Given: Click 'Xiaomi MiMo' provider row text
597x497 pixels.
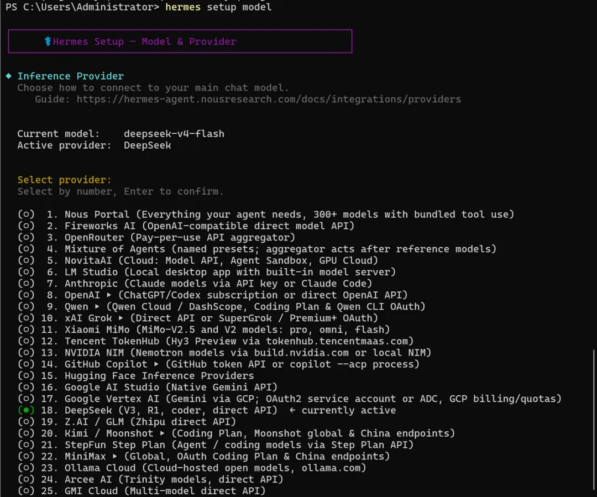Looking at the screenshot, I should (x=227, y=329).
